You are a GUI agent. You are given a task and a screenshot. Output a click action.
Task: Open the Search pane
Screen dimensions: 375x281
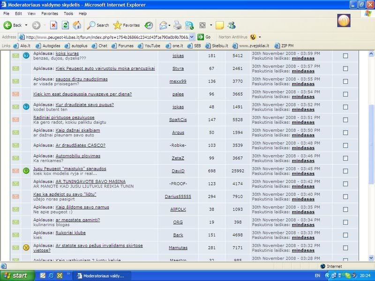(x=98, y=25)
